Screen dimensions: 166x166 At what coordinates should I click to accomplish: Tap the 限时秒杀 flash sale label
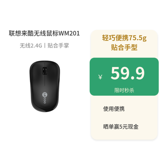pos(124,90)
